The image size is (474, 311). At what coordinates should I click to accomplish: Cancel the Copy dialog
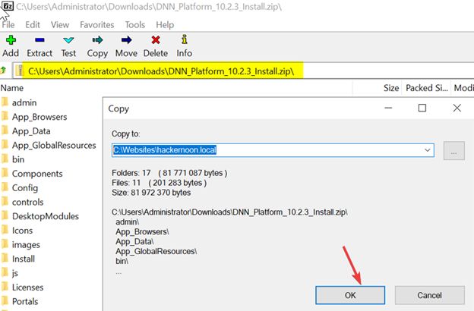point(430,295)
